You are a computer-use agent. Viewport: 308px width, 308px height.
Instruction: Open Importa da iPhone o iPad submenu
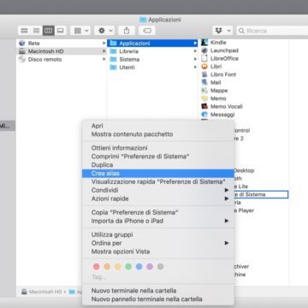click(x=158, y=221)
